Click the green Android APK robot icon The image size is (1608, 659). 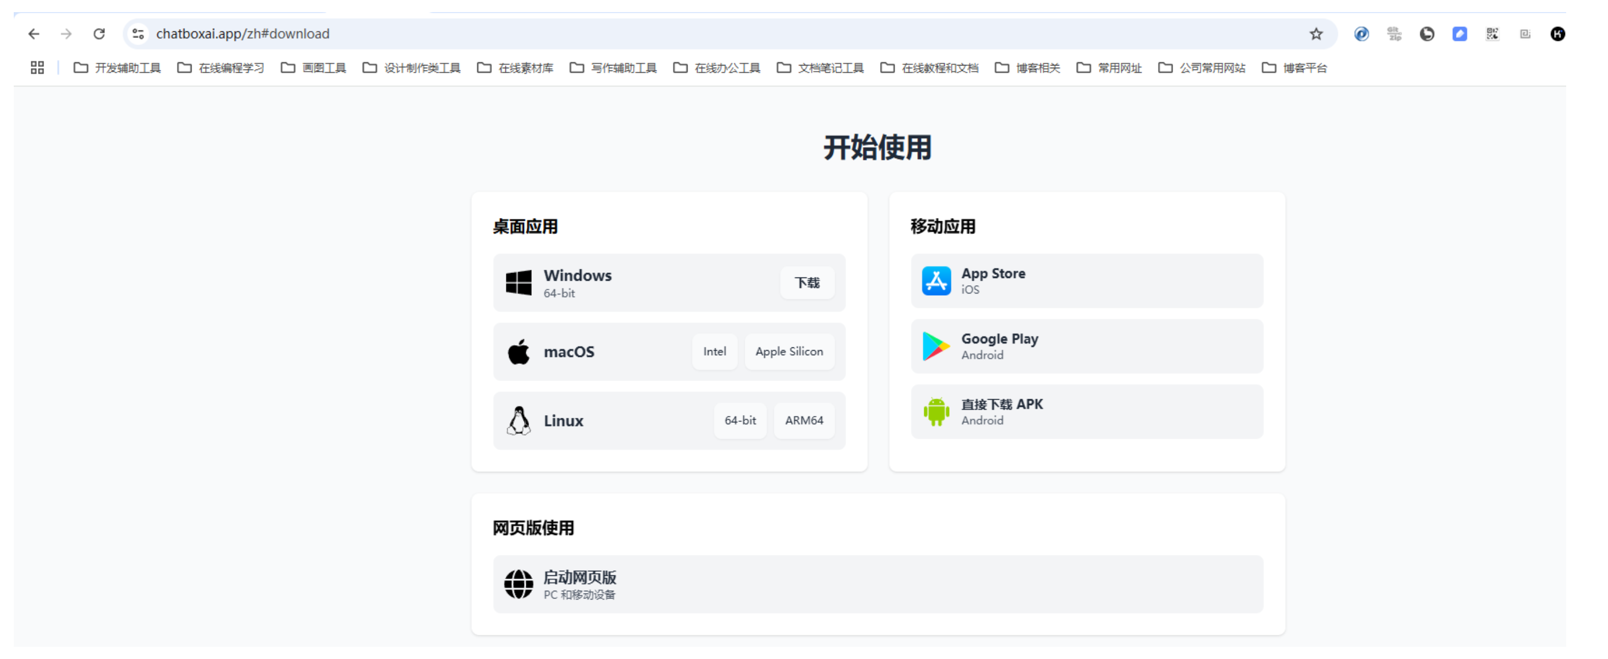pyautogui.click(x=936, y=412)
